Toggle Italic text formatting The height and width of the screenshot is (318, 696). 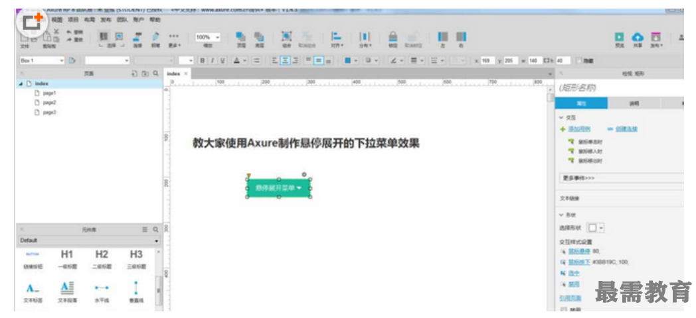[213, 60]
